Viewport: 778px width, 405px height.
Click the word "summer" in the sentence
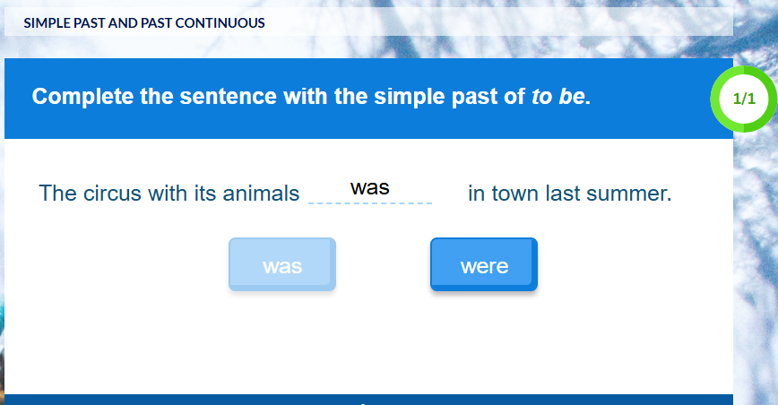(627, 194)
